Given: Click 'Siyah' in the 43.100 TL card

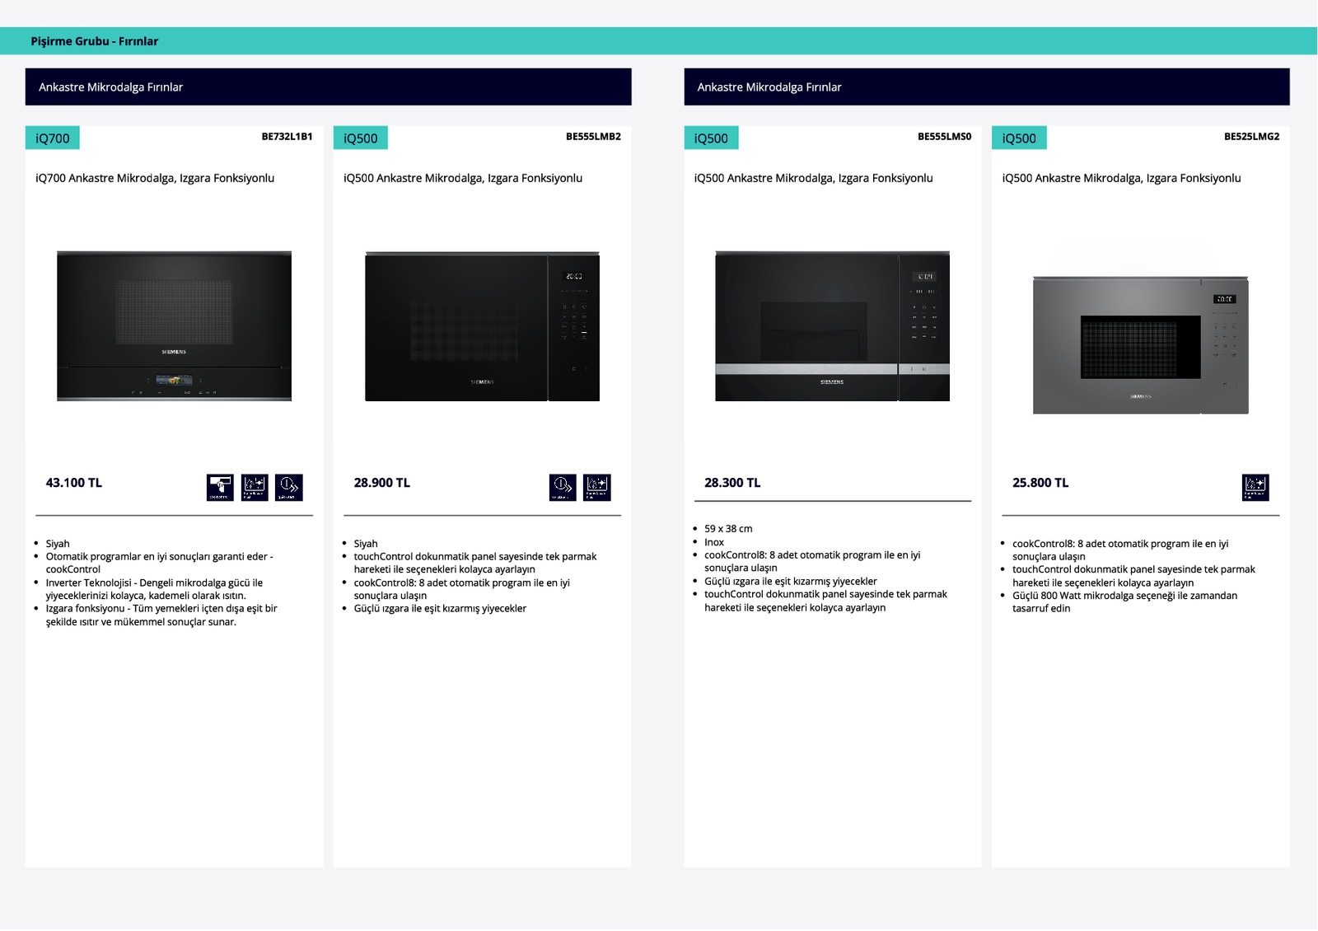Looking at the screenshot, I should pos(58,544).
